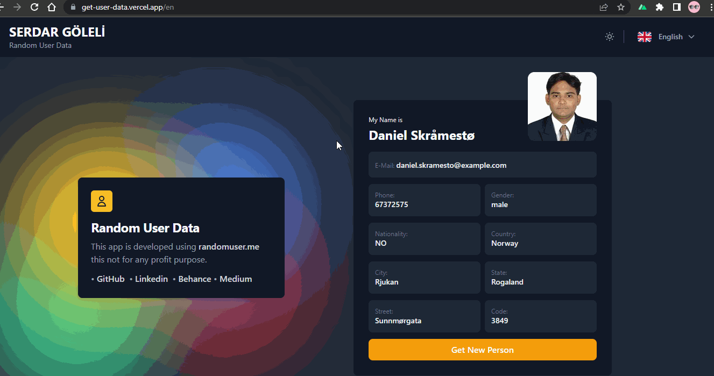Click the UK flag icon
714x376 pixels.
[x=645, y=37]
